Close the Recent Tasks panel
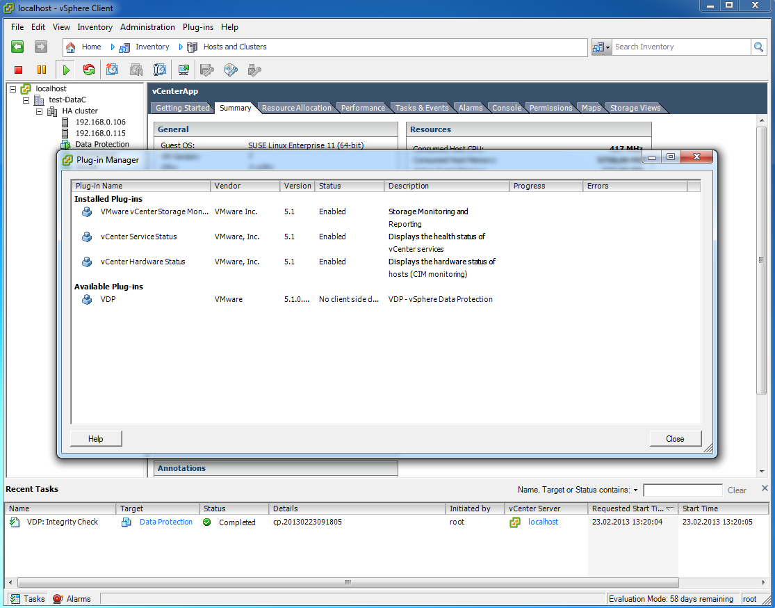The width and height of the screenshot is (775, 608). click(x=765, y=488)
